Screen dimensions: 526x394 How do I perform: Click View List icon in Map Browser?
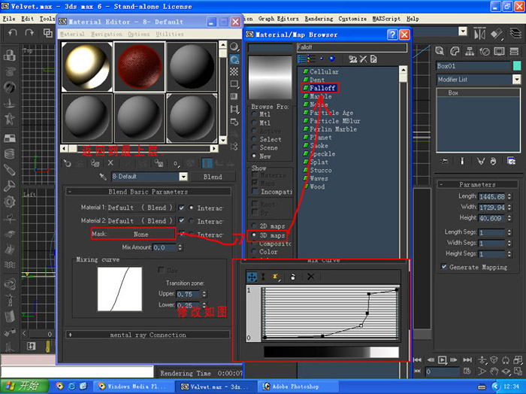click(302, 59)
